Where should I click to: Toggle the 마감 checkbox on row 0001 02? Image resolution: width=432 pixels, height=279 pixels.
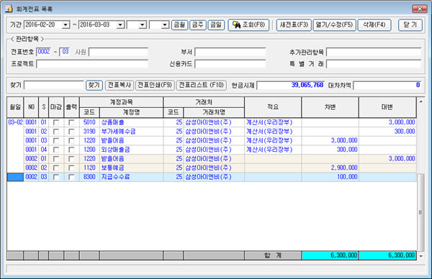56,132
